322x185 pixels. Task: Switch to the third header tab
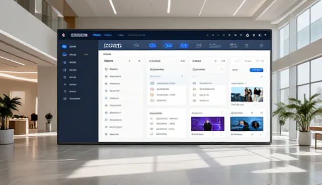121,35
